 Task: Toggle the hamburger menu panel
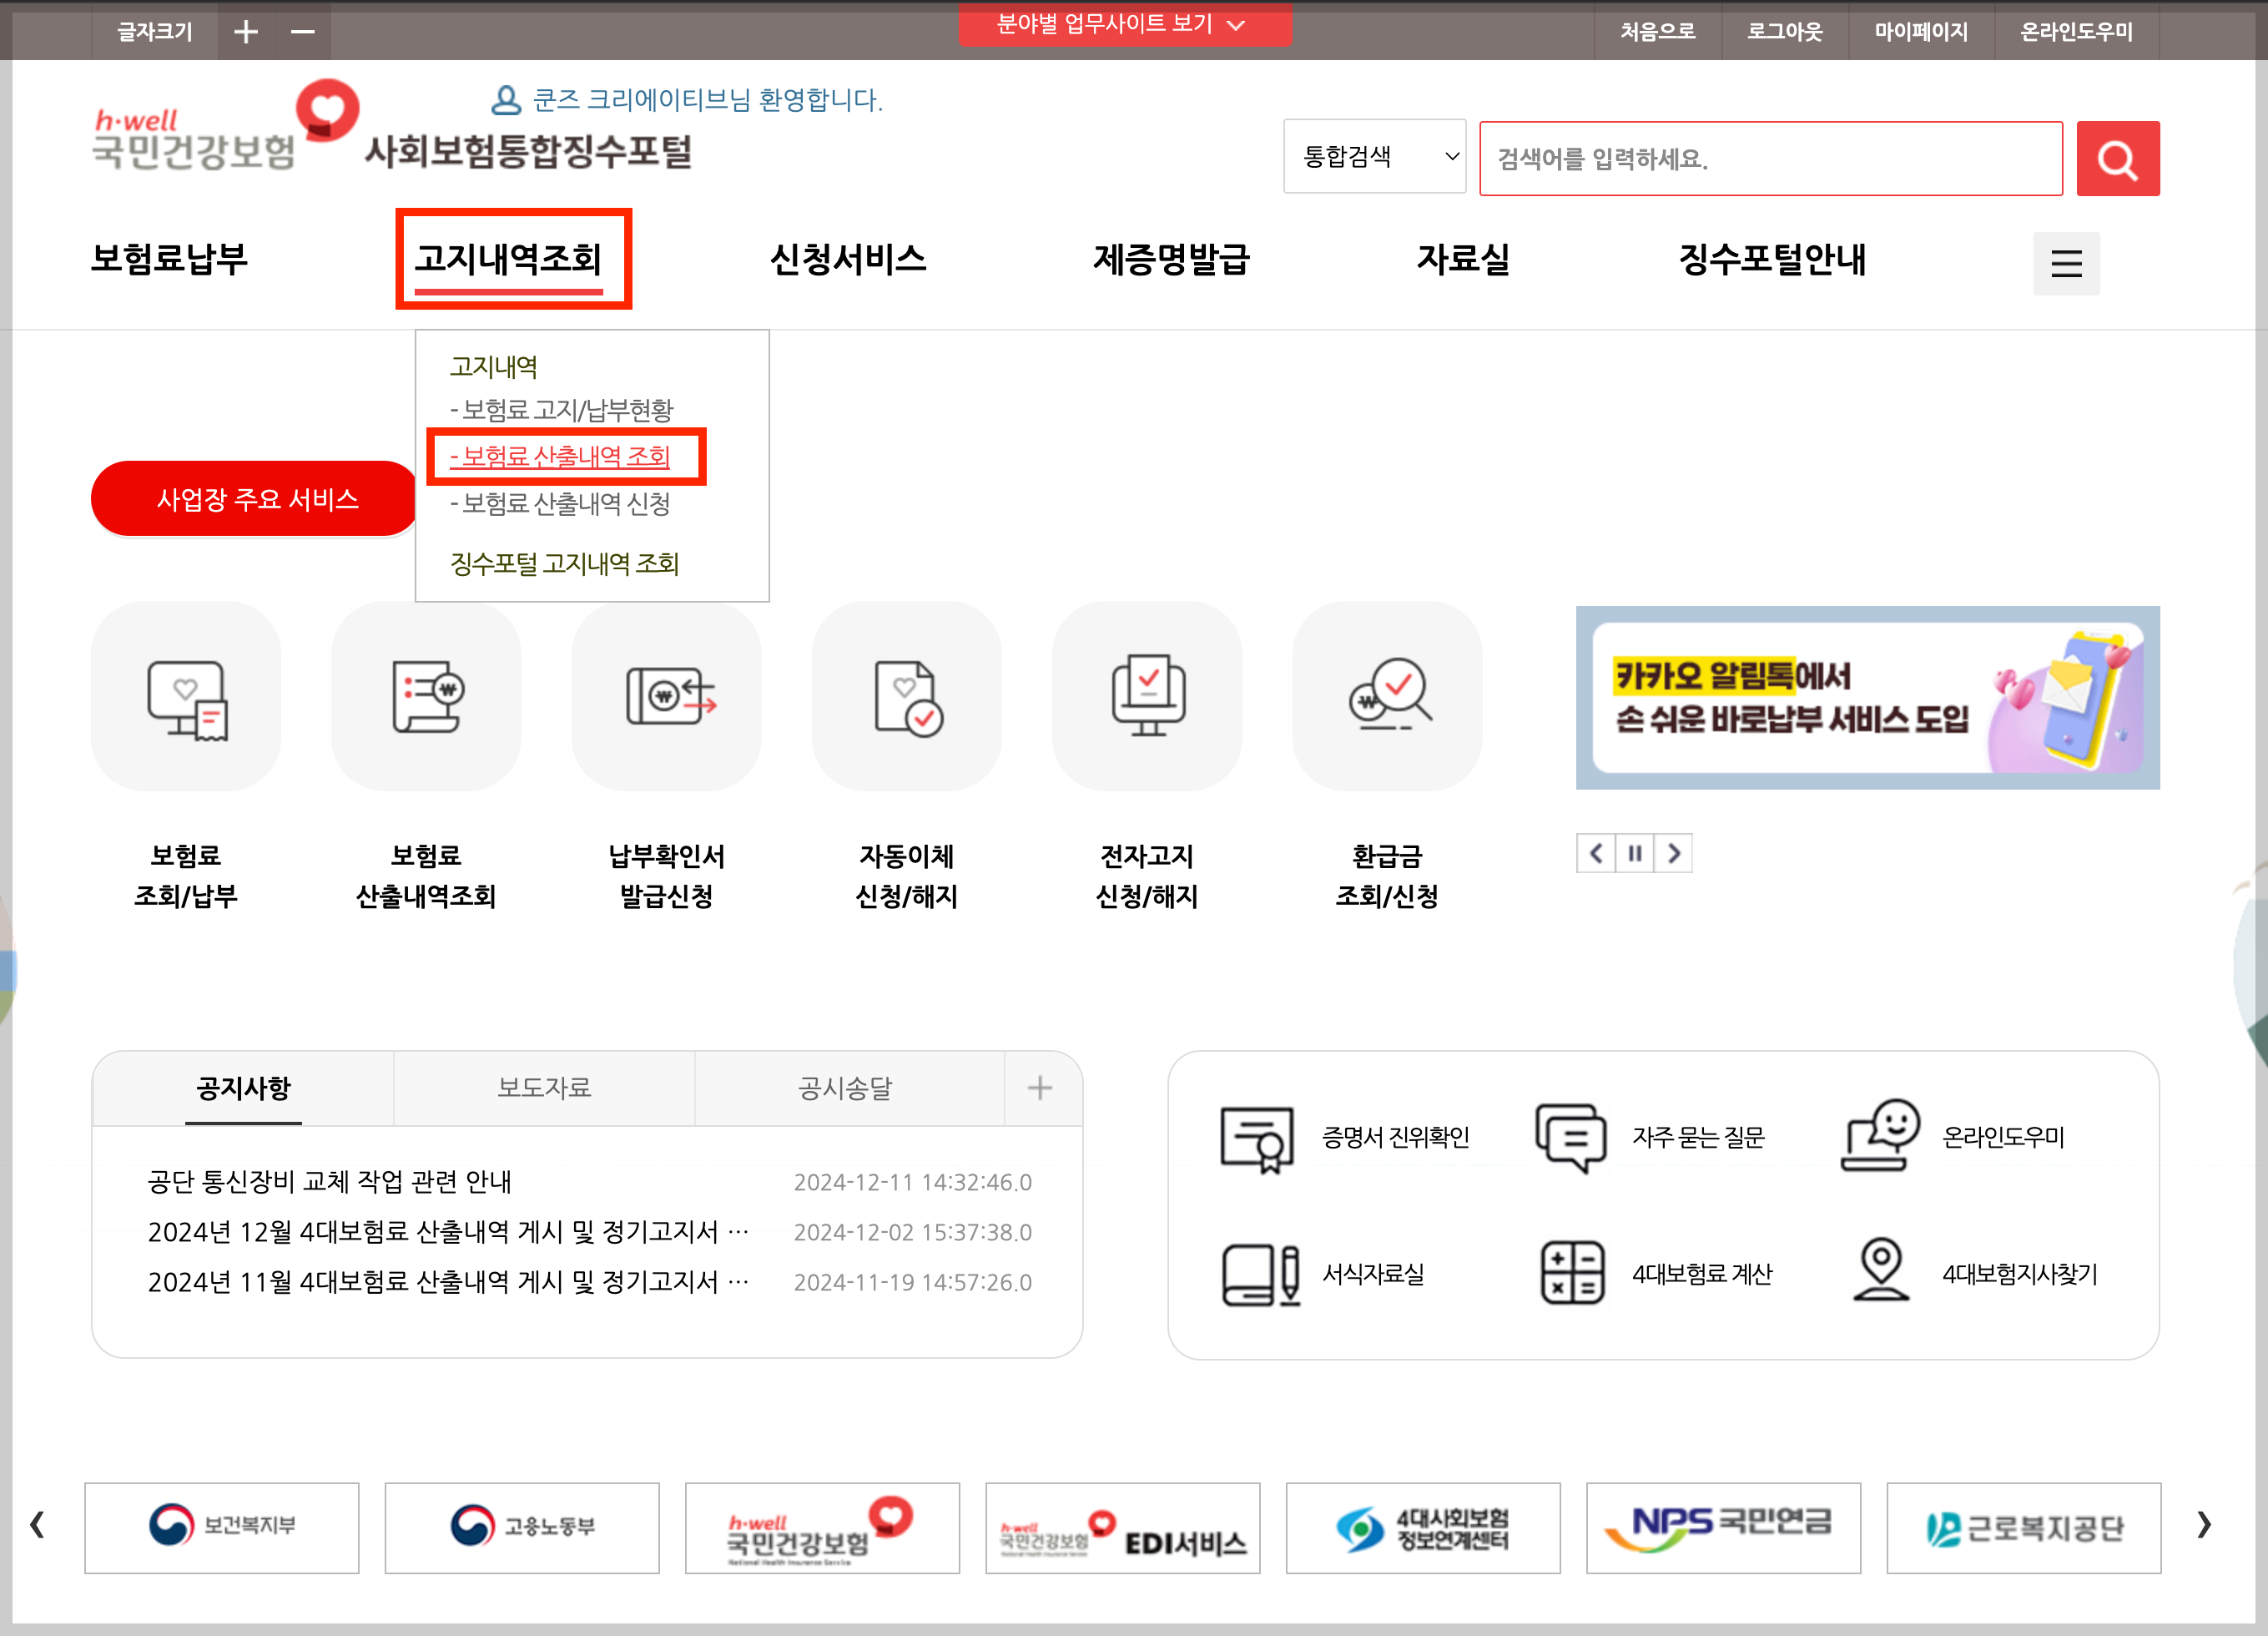coord(2066,263)
